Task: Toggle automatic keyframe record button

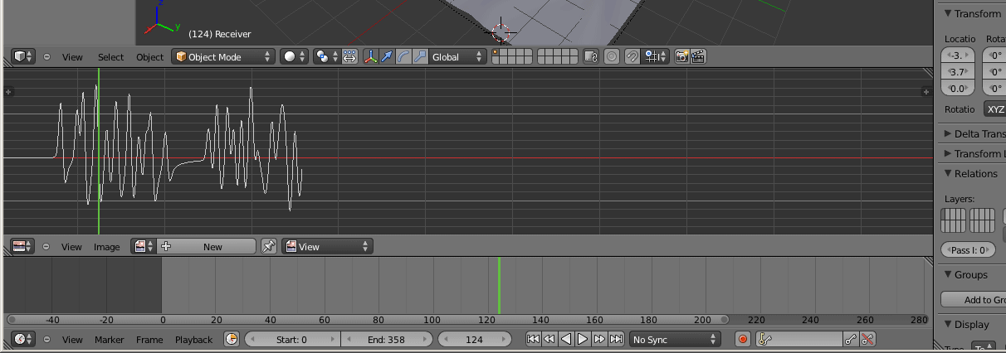Action: point(743,339)
